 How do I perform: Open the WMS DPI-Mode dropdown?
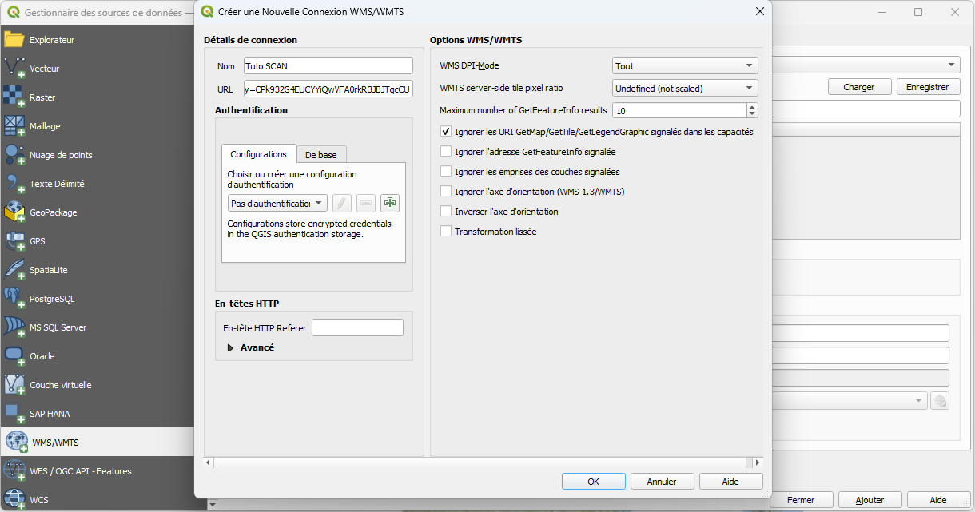pos(685,65)
